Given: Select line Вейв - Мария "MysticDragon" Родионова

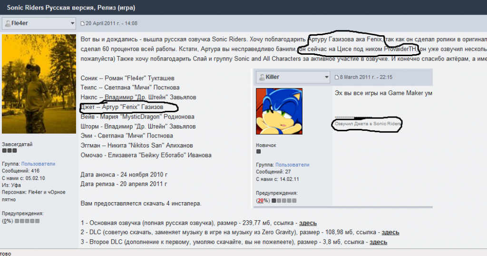Looking at the screenshot, I should tap(137, 117).
